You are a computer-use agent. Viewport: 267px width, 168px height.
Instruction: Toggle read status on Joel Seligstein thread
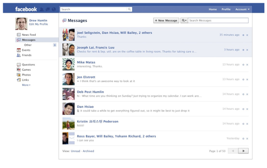click(243, 35)
